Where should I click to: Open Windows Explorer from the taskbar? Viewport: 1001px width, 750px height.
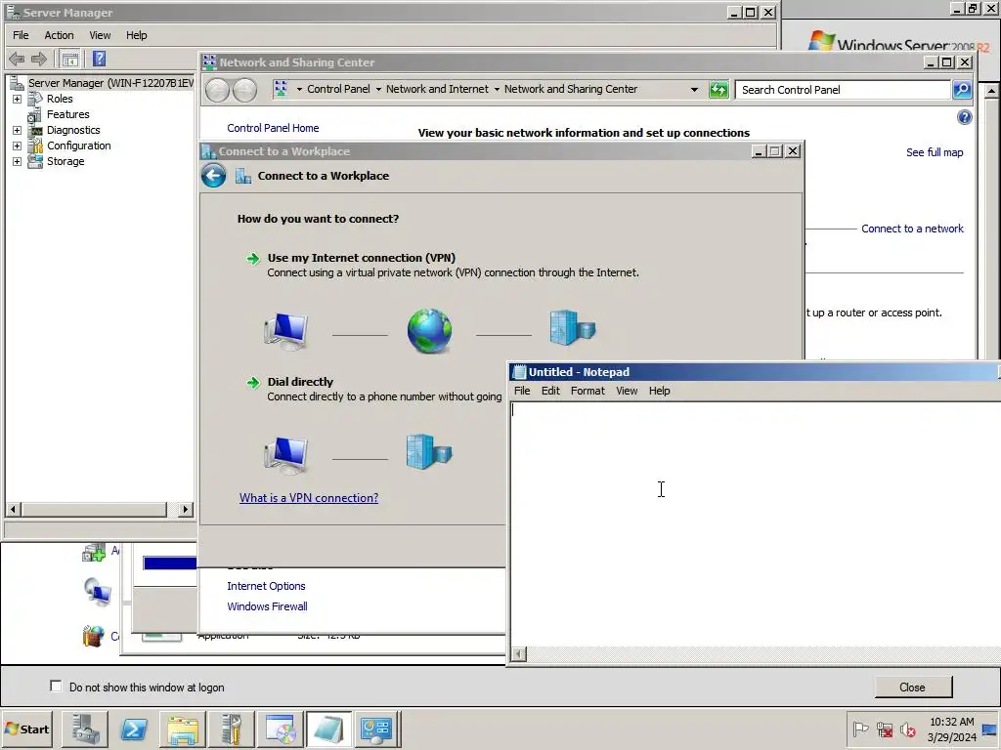183,729
